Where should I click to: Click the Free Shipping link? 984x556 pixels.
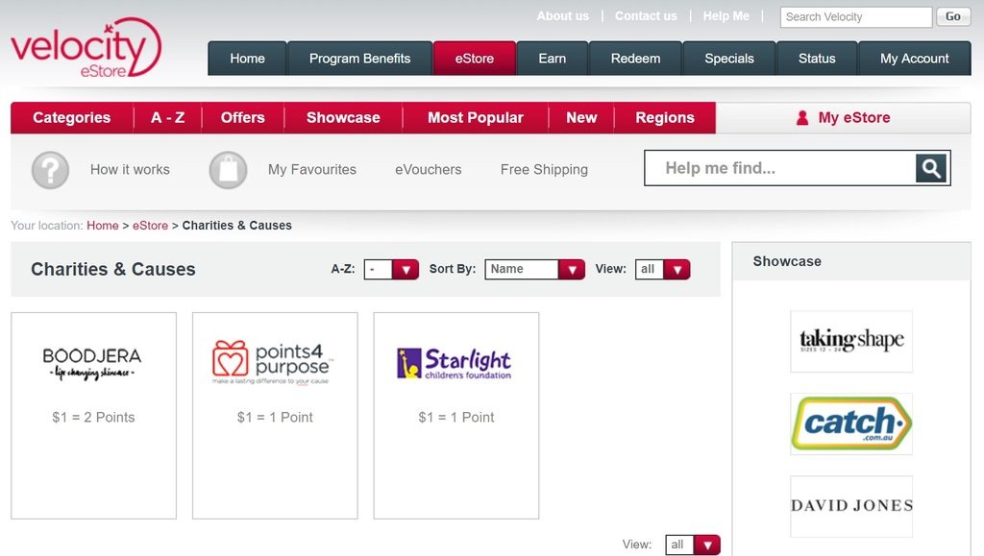coord(544,169)
